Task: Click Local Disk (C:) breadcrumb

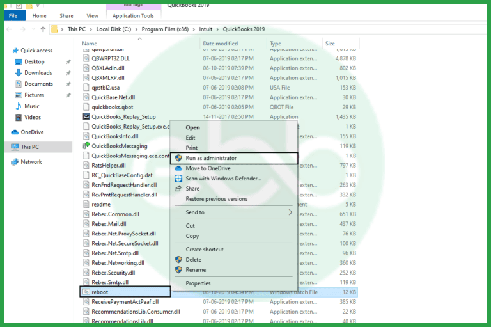Action: tap(114, 29)
